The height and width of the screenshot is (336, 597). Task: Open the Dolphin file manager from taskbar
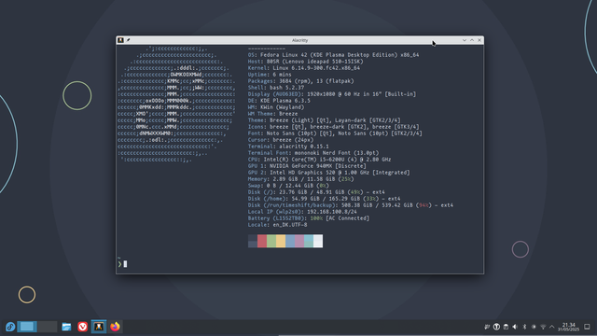click(66, 327)
